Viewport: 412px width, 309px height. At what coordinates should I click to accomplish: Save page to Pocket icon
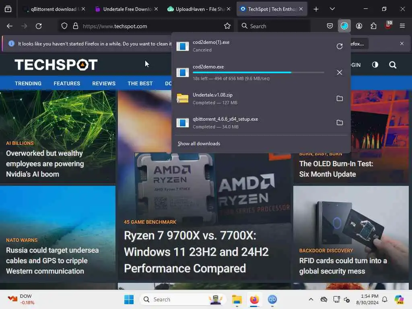(x=330, y=26)
